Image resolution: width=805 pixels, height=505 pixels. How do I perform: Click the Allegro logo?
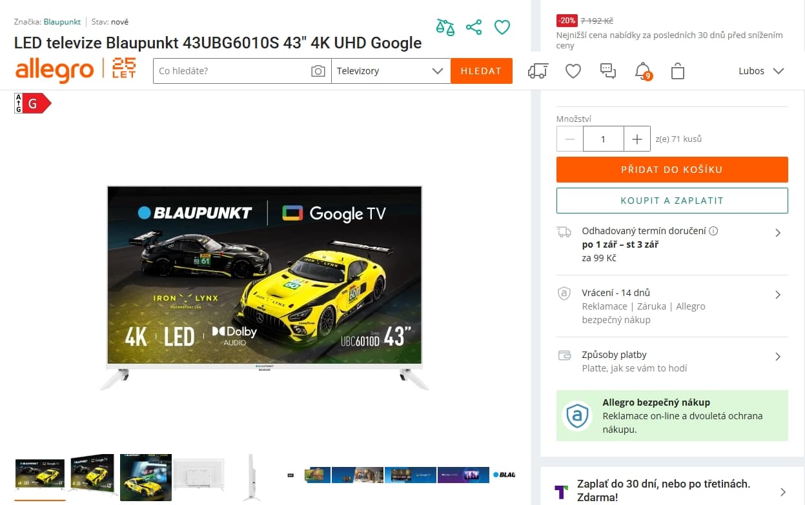tap(55, 70)
